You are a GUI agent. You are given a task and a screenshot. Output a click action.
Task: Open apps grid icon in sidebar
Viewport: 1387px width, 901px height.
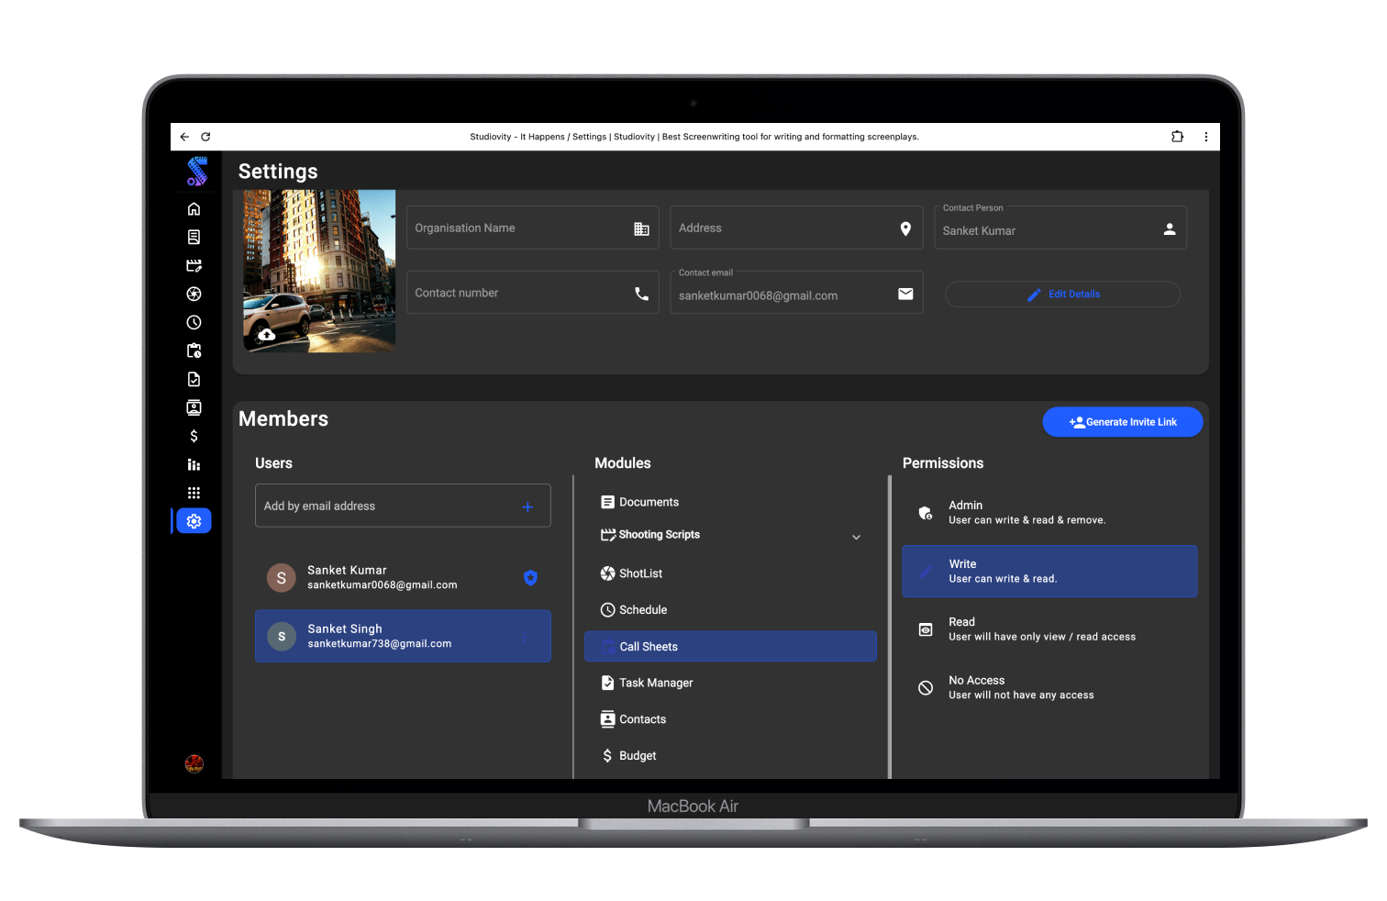(194, 494)
